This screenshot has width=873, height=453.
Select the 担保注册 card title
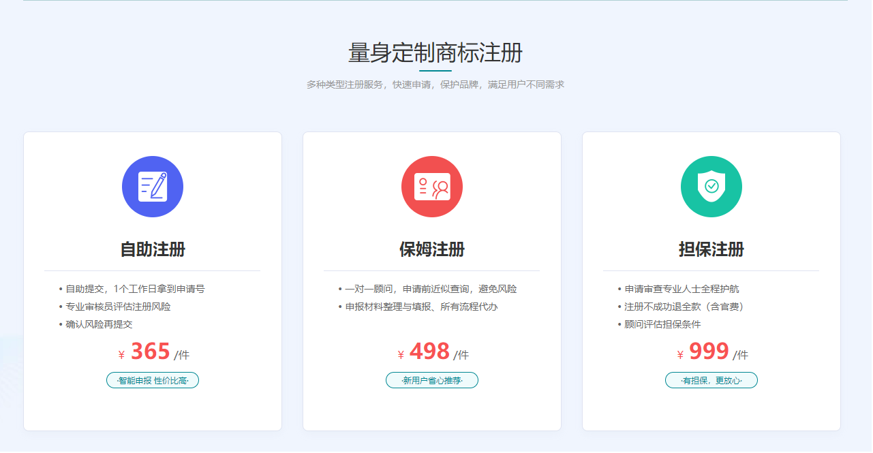pyautogui.click(x=711, y=249)
